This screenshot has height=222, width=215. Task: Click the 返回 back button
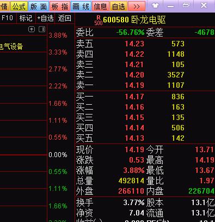(64, 18)
